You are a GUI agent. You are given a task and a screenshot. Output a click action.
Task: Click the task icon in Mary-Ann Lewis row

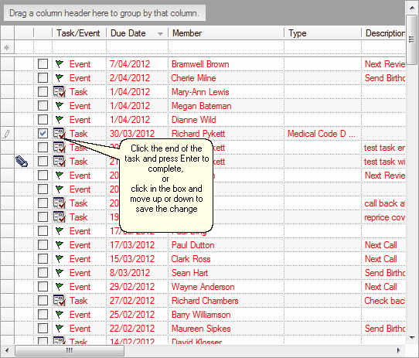[x=60, y=92]
